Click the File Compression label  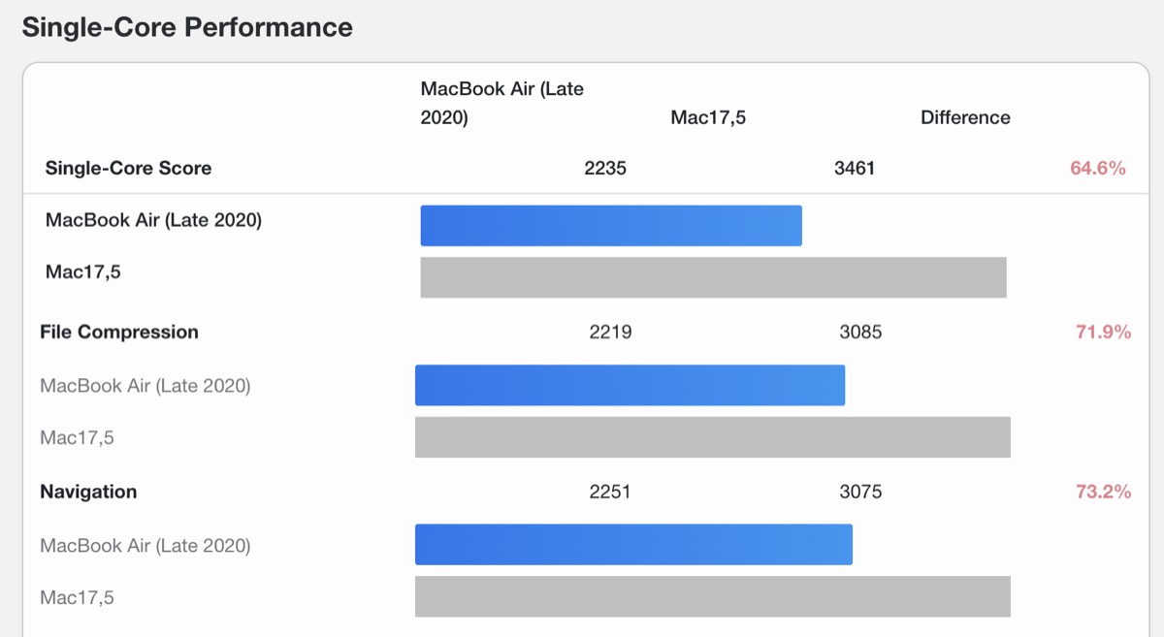[119, 332]
